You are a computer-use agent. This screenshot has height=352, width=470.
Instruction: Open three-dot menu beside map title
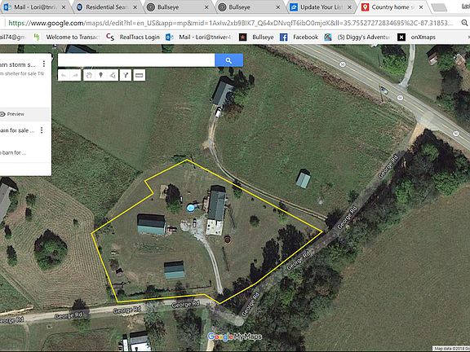click(44, 64)
